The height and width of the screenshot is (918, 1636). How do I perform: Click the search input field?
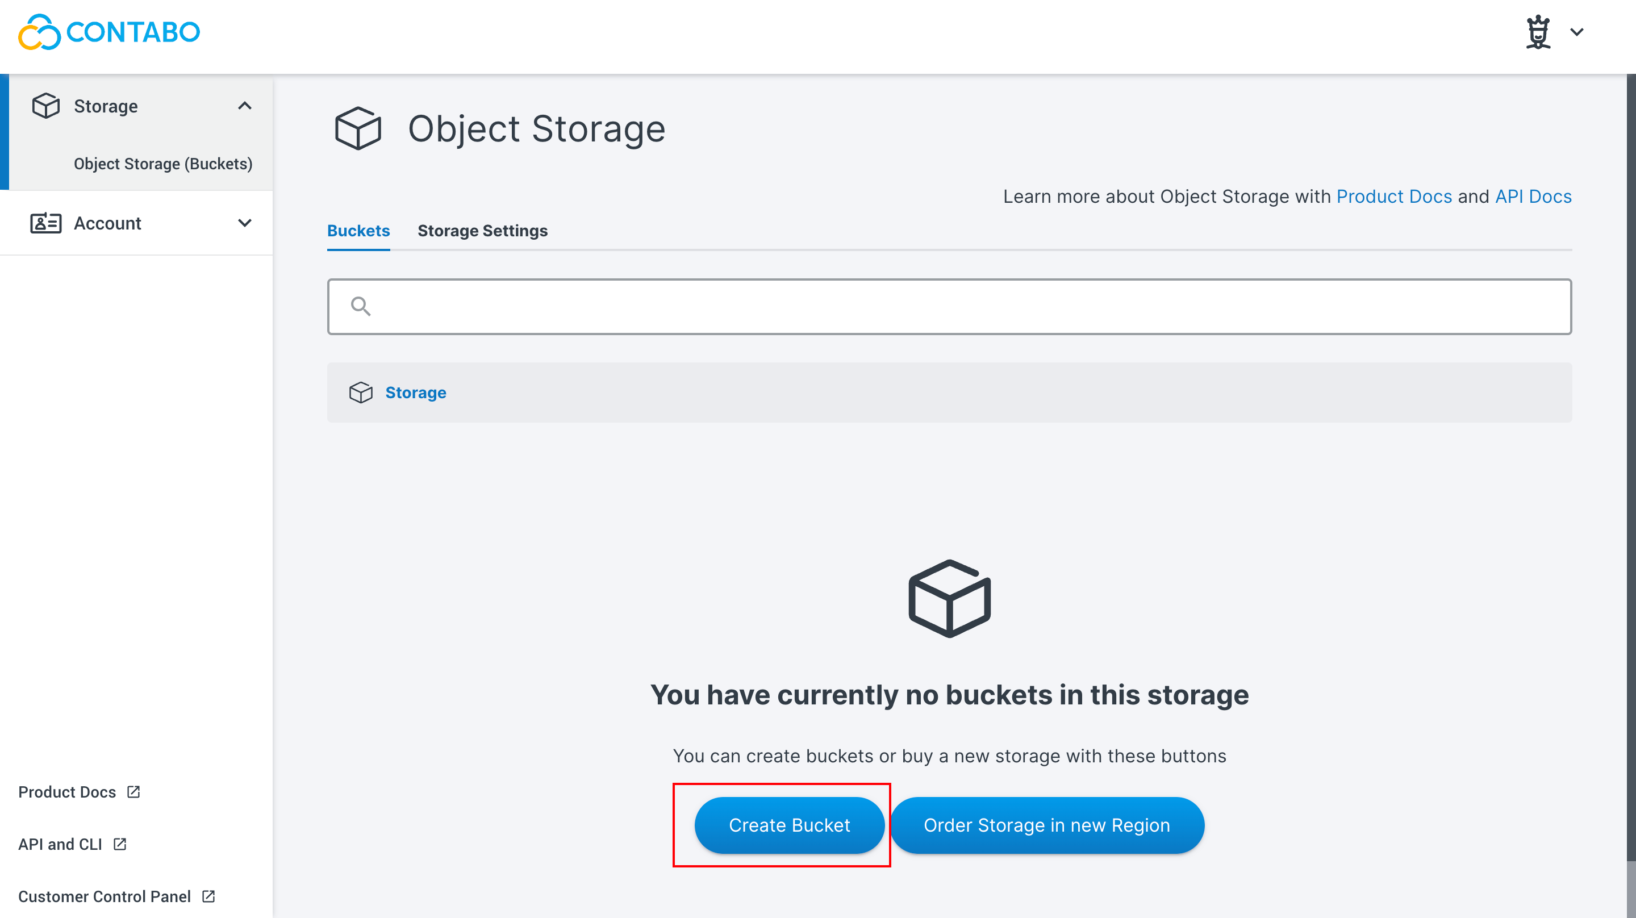(949, 306)
